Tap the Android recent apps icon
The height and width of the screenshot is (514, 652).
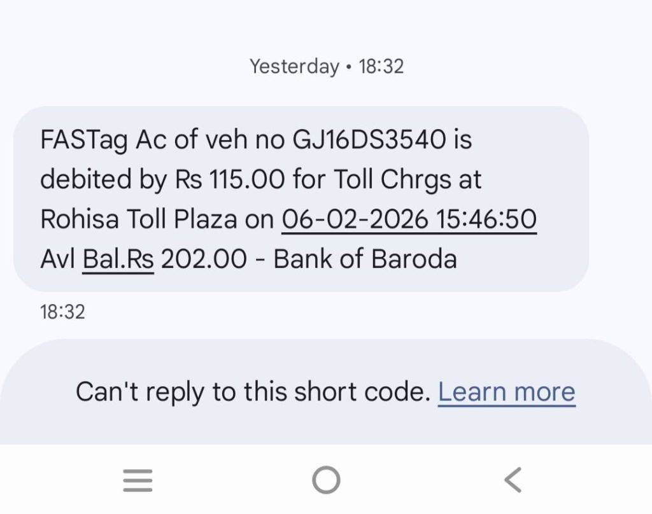coord(138,480)
